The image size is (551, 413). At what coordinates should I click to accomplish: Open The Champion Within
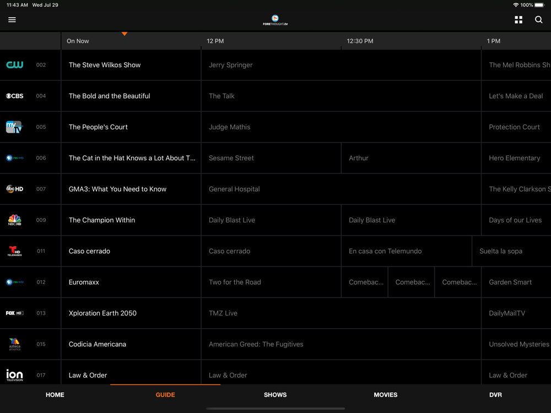(x=131, y=220)
